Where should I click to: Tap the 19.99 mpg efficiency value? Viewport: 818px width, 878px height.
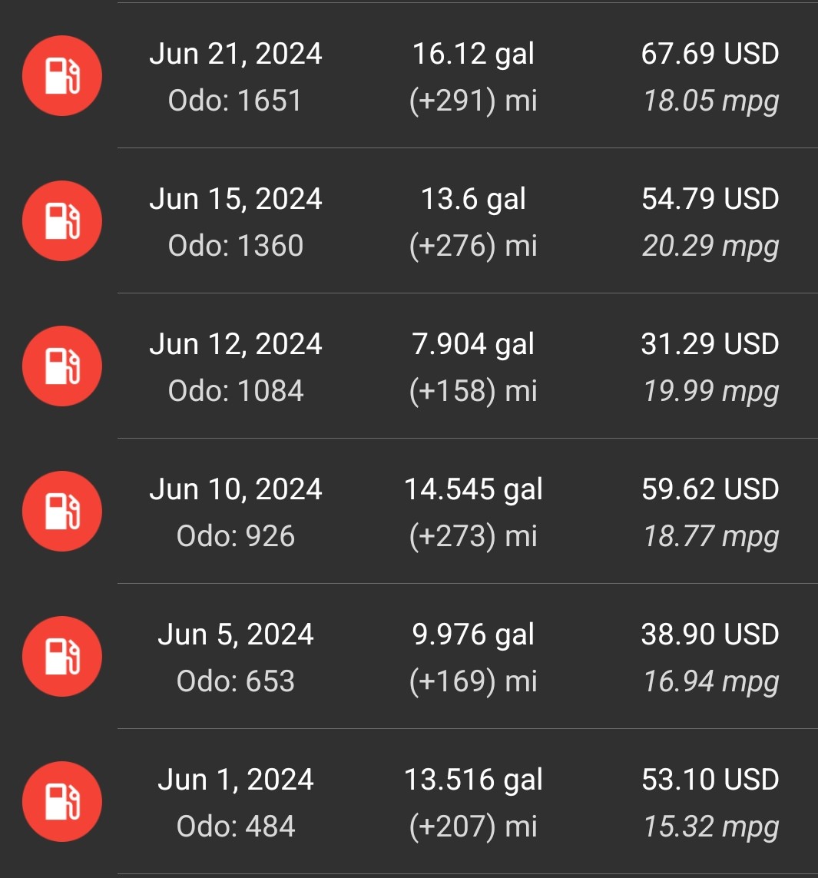pos(710,392)
